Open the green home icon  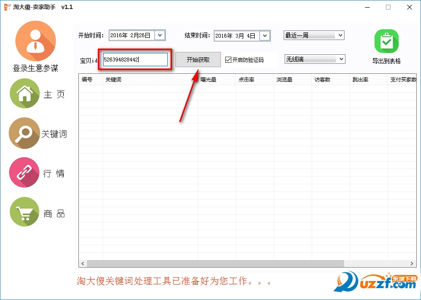tap(25, 93)
